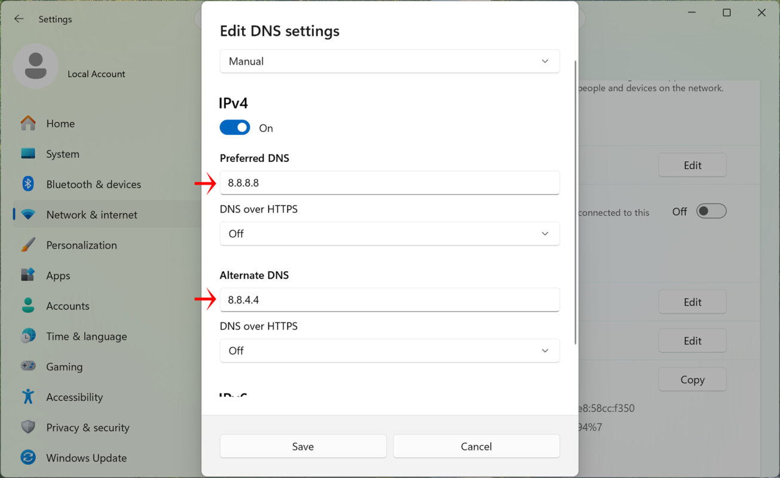Click the Apps icon in sidebar
The width and height of the screenshot is (780, 478).
[x=28, y=275]
